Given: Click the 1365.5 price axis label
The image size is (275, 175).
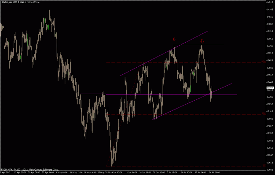Looking at the screenshot, I should tap(270, 60).
